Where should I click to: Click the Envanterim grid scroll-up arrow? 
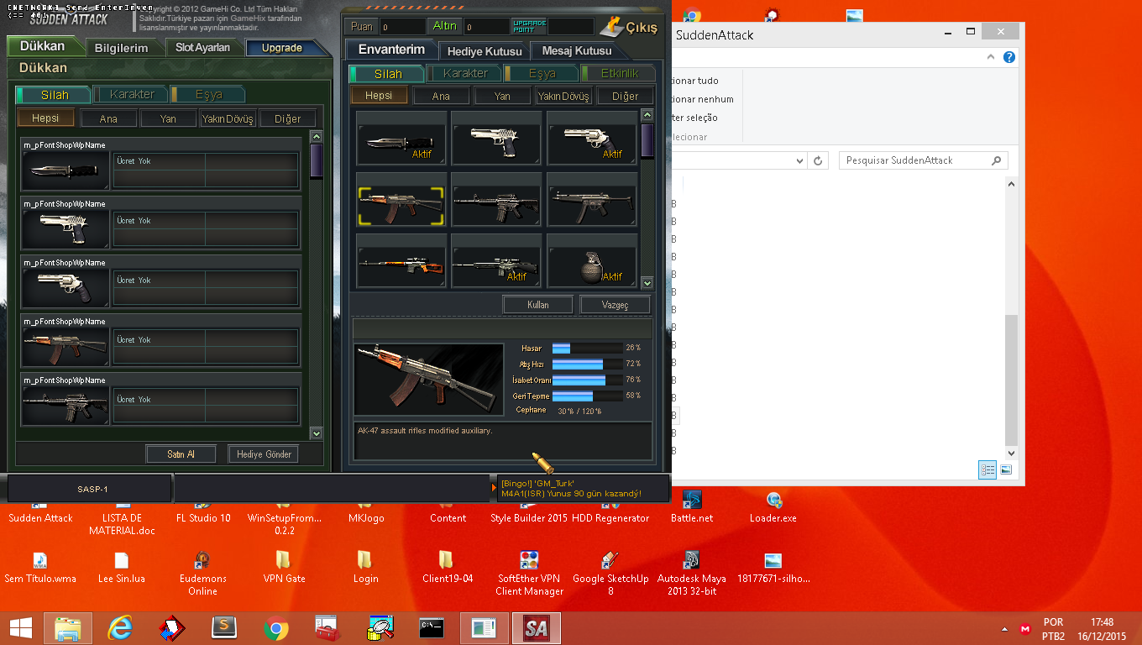[x=647, y=115]
